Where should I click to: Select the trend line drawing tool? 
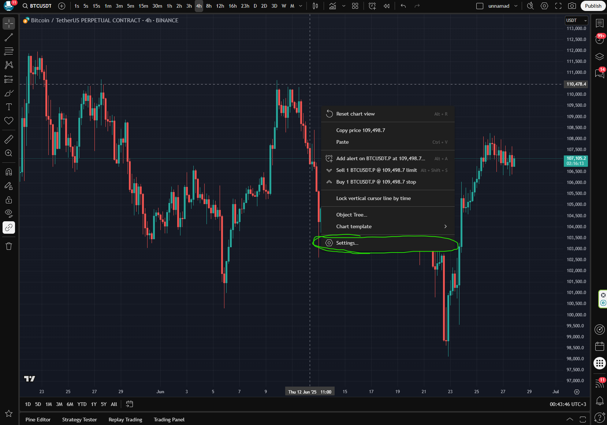pos(9,37)
